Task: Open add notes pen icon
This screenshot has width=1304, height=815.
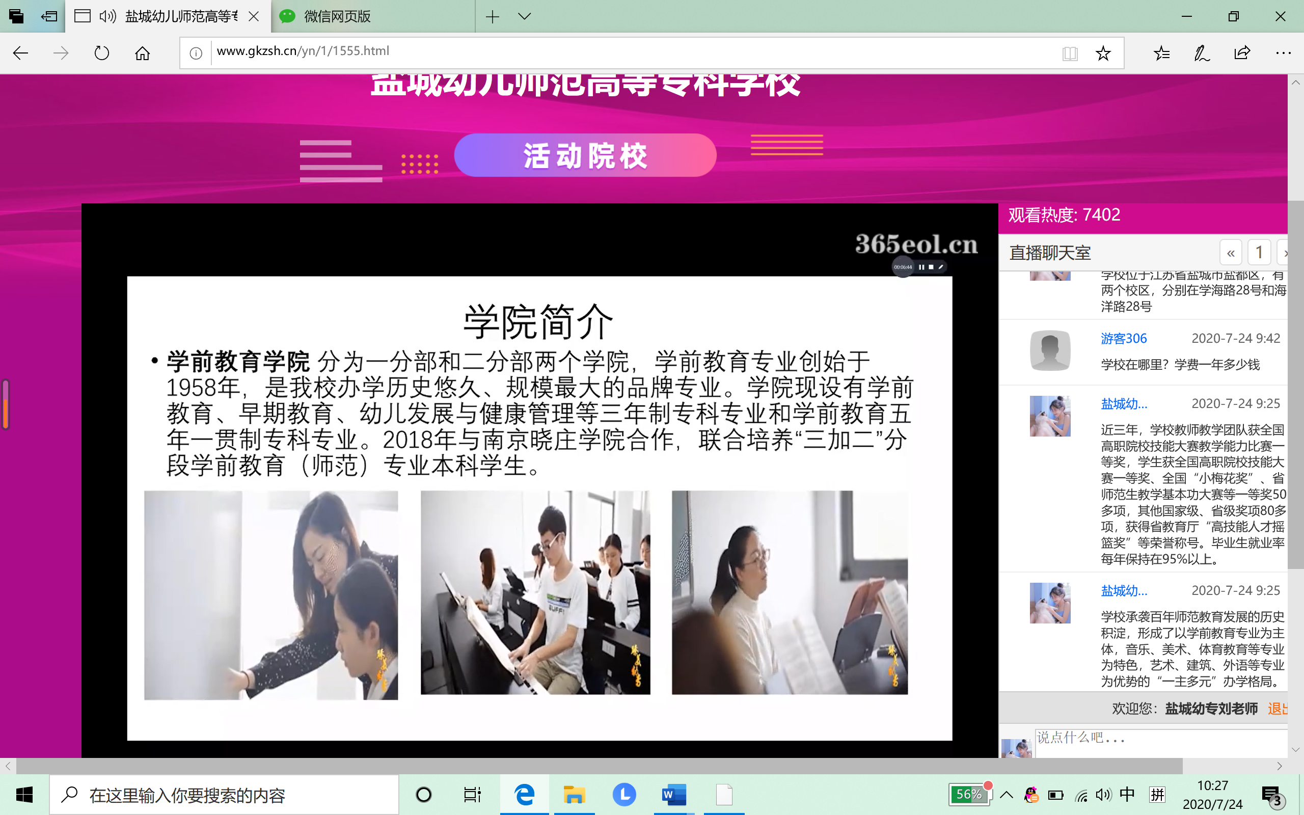Action: 1202,53
